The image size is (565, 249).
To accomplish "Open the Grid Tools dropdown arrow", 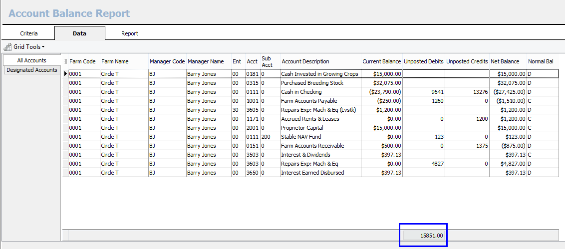I will coord(43,47).
